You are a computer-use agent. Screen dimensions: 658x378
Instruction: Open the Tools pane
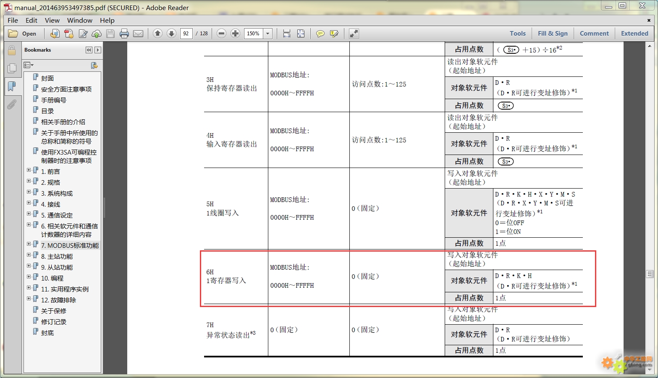click(x=518, y=34)
